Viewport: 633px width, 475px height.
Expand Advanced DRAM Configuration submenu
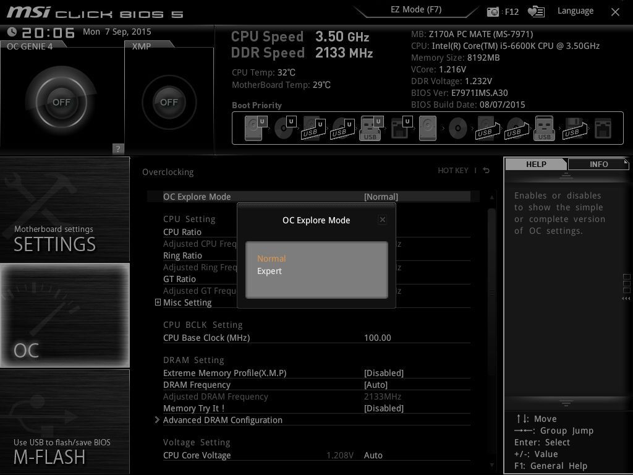pyautogui.click(x=223, y=420)
